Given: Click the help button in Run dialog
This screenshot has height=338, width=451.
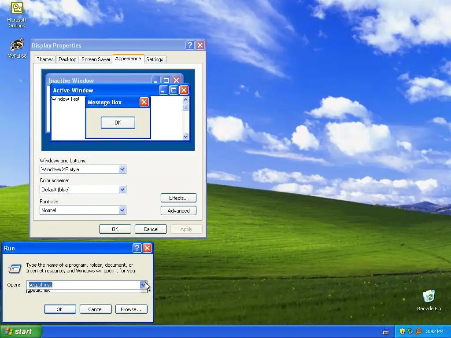Looking at the screenshot, I should pos(137,248).
